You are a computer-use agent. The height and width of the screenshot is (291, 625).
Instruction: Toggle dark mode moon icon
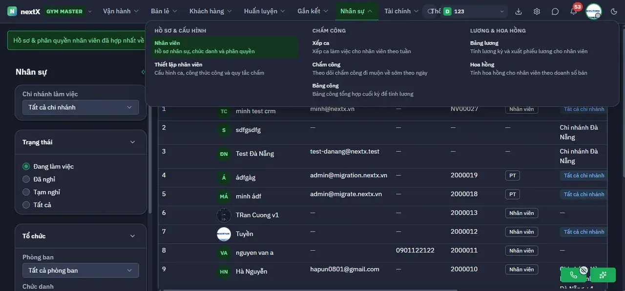[614, 11]
